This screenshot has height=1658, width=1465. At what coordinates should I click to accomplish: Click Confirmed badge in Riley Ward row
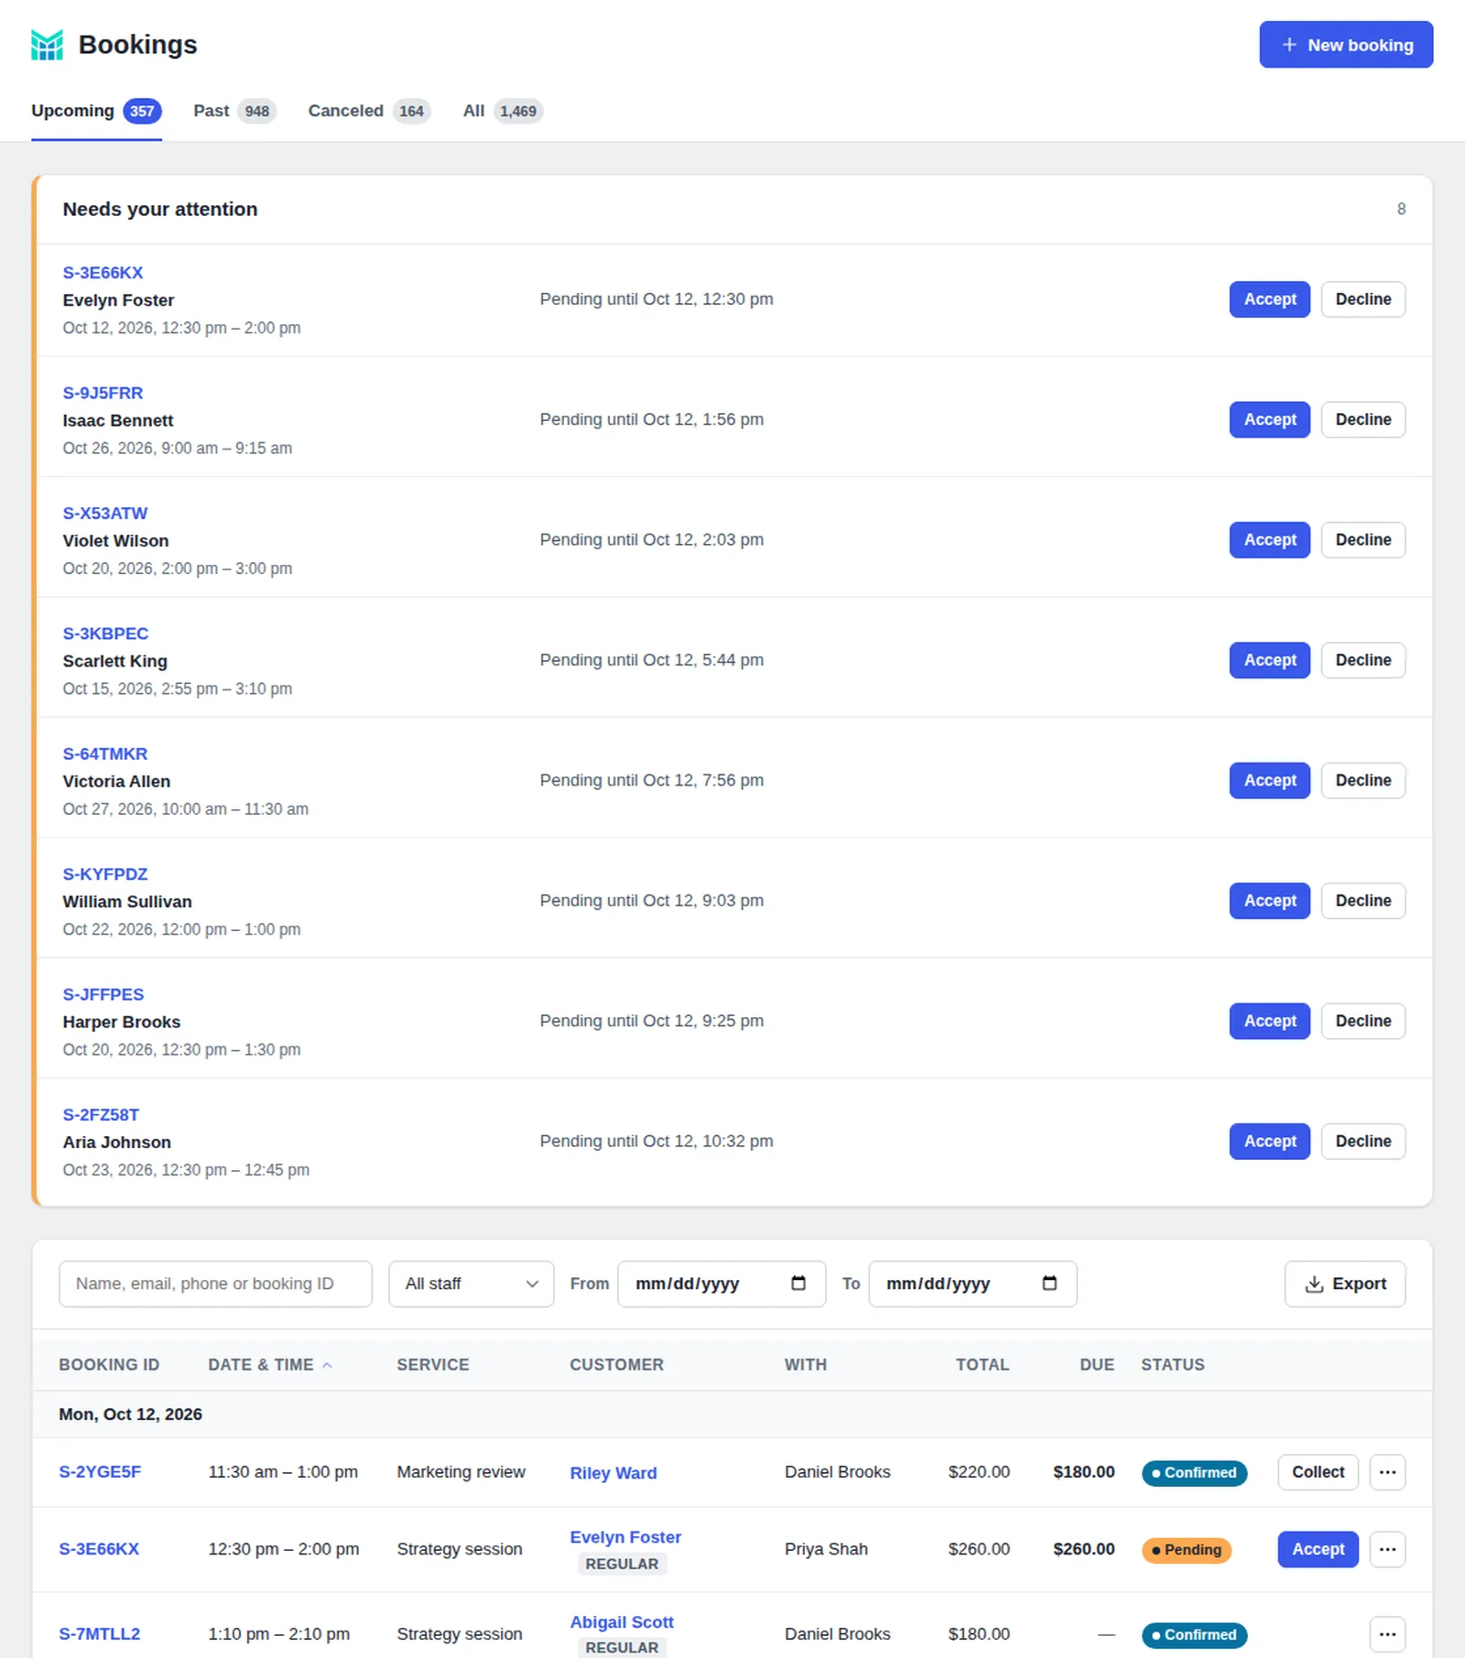tap(1194, 1472)
